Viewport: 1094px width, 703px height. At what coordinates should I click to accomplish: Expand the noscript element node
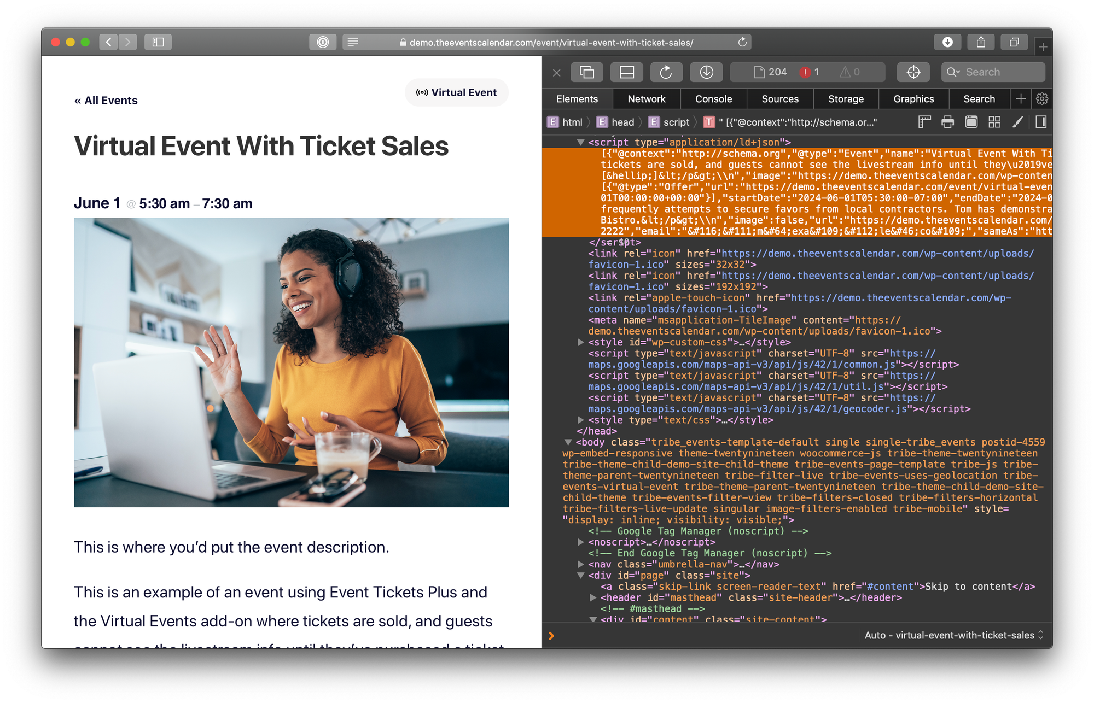pyautogui.click(x=580, y=542)
